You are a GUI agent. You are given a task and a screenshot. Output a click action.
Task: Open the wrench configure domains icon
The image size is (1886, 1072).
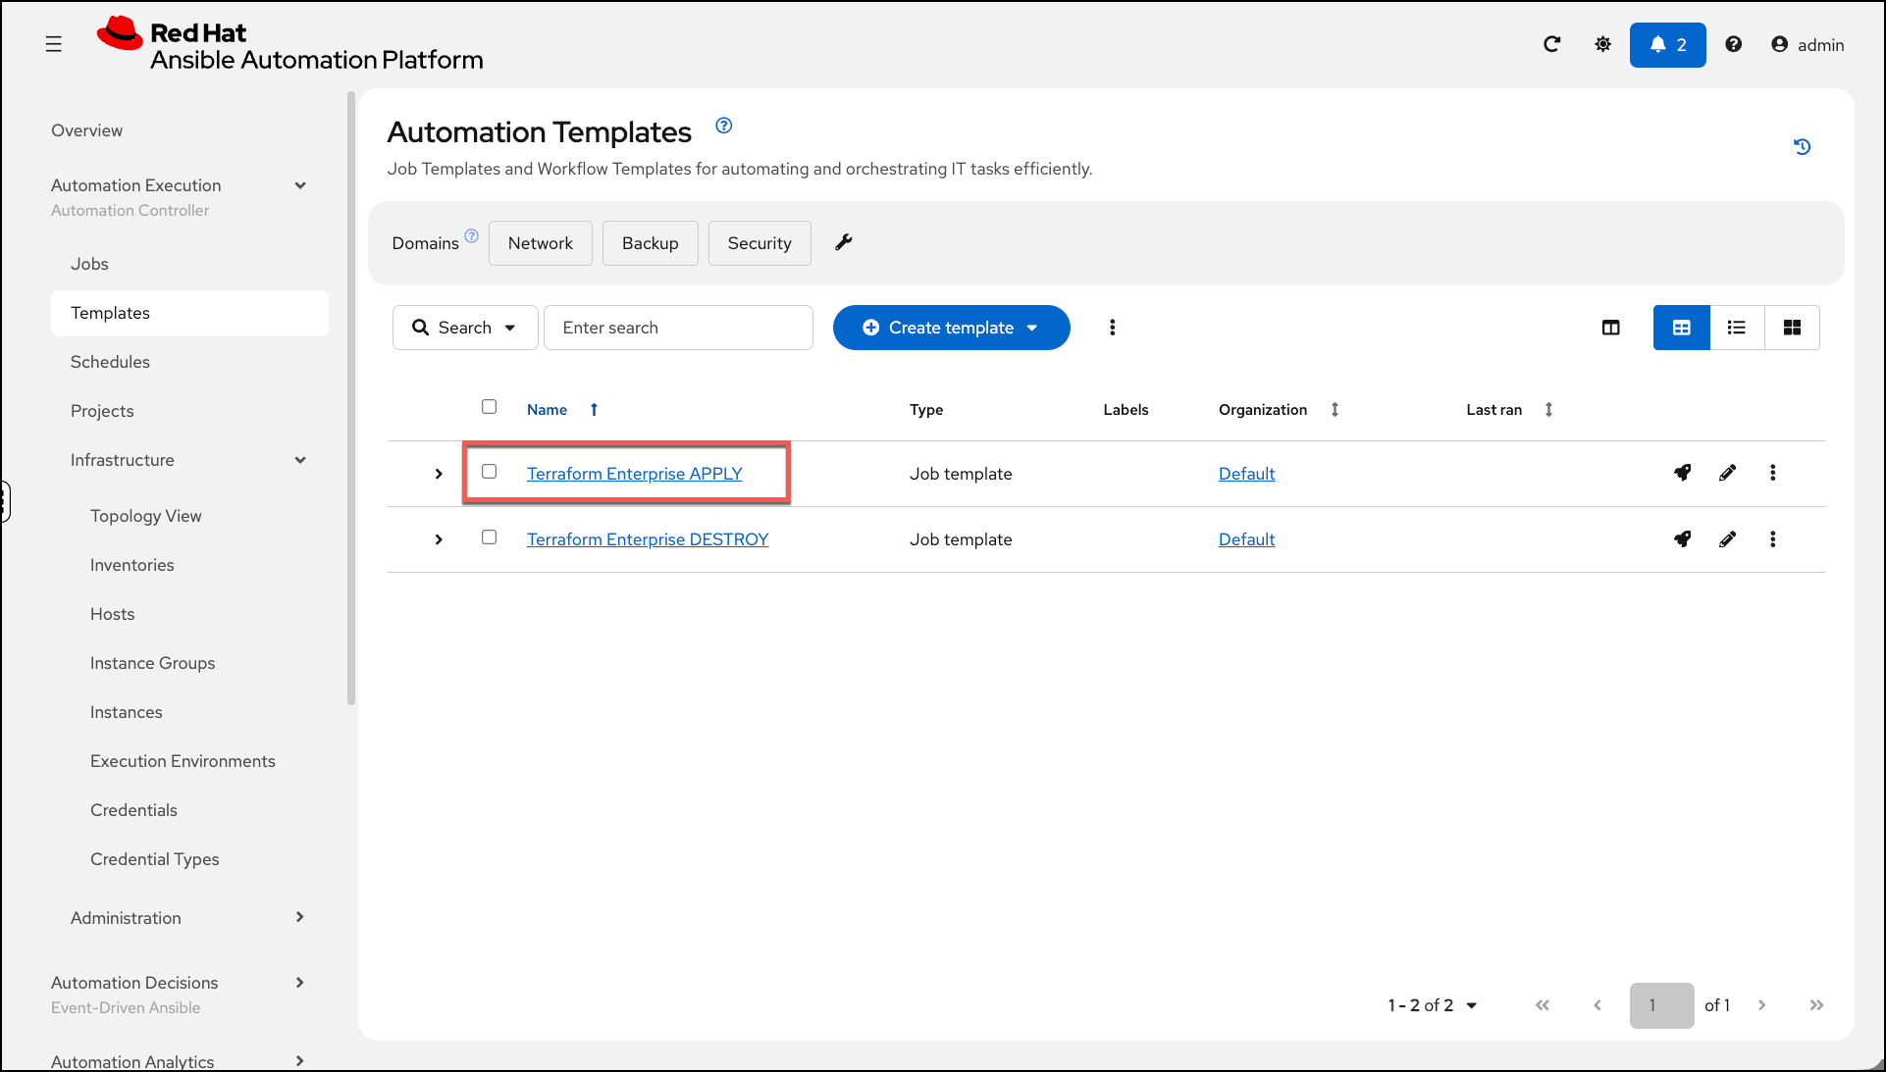point(843,242)
